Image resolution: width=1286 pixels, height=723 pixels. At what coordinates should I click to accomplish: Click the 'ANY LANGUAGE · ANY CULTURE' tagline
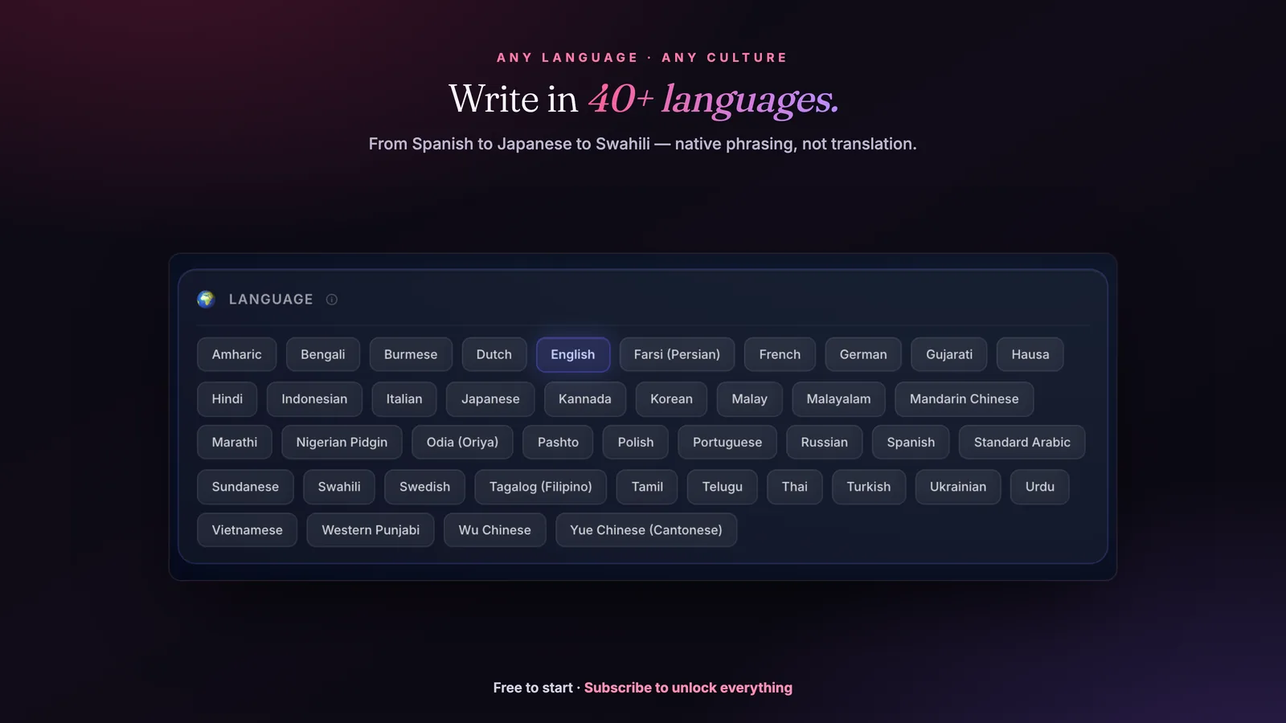(x=642, y=58)
